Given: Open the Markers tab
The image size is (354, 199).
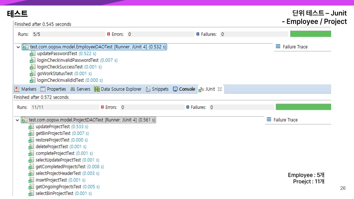Looking at the screenshot, I should point(25,89).
